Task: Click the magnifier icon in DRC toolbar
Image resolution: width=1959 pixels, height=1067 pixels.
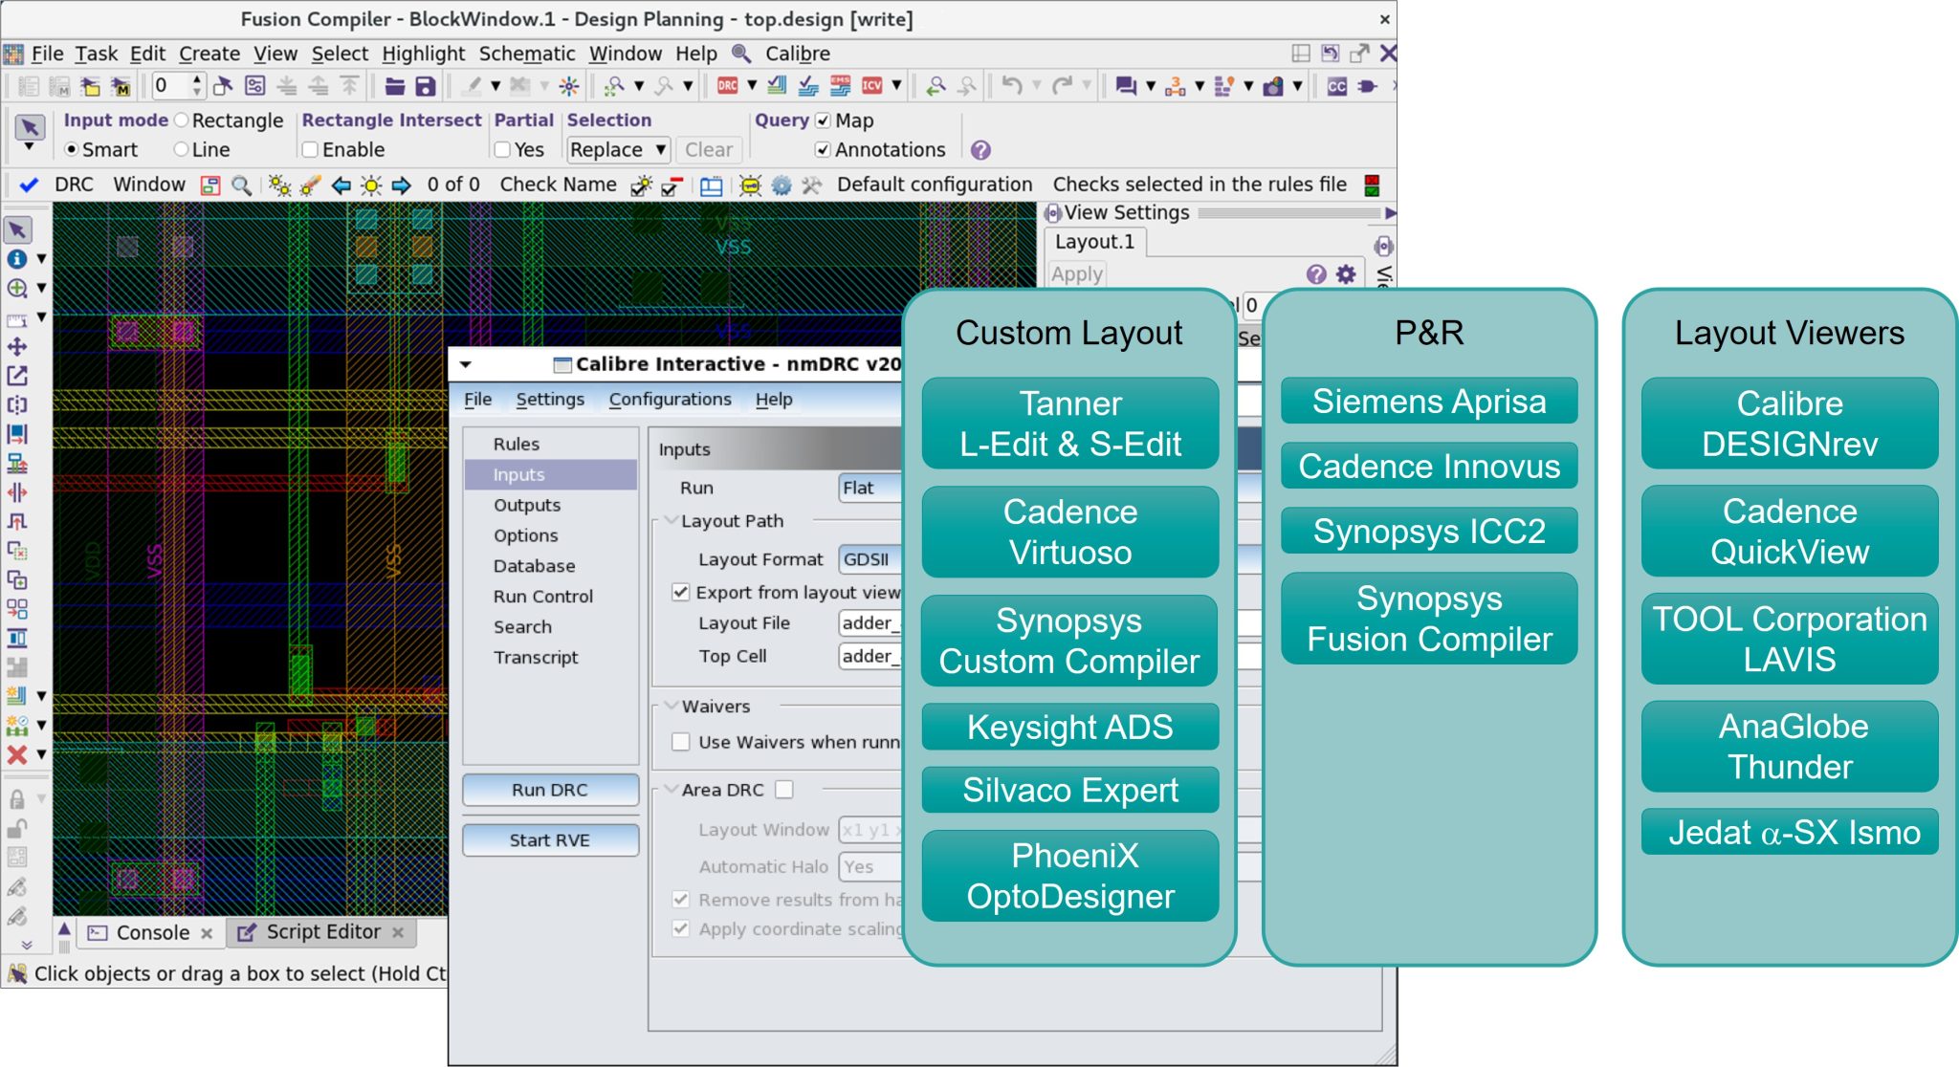Action: pyautogui.click(x=242, y=185)
